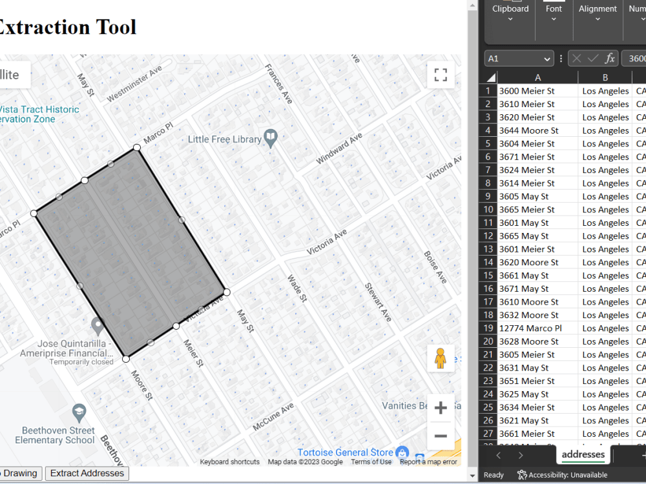Select Los Angeles cell in row 1
Image resolution: width=646 pixels, height=484 pixels.
tap(605, 91)
